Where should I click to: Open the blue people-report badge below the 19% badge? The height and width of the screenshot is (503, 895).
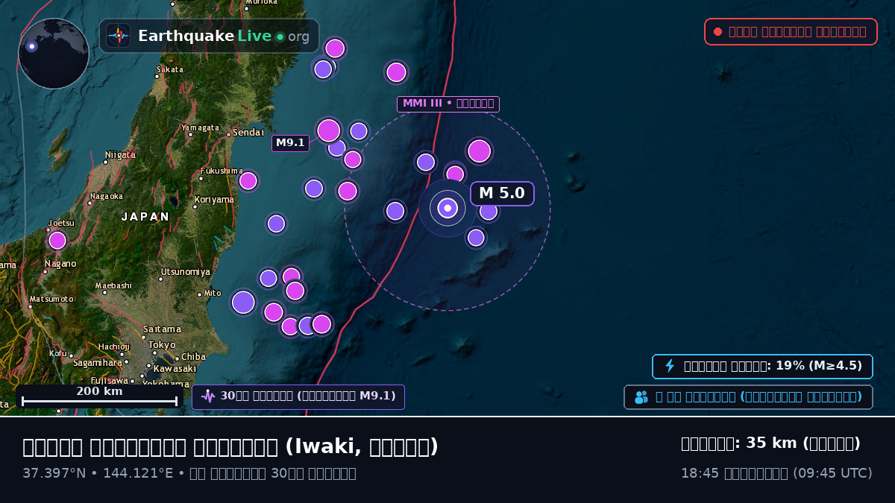tap(748, 397)
